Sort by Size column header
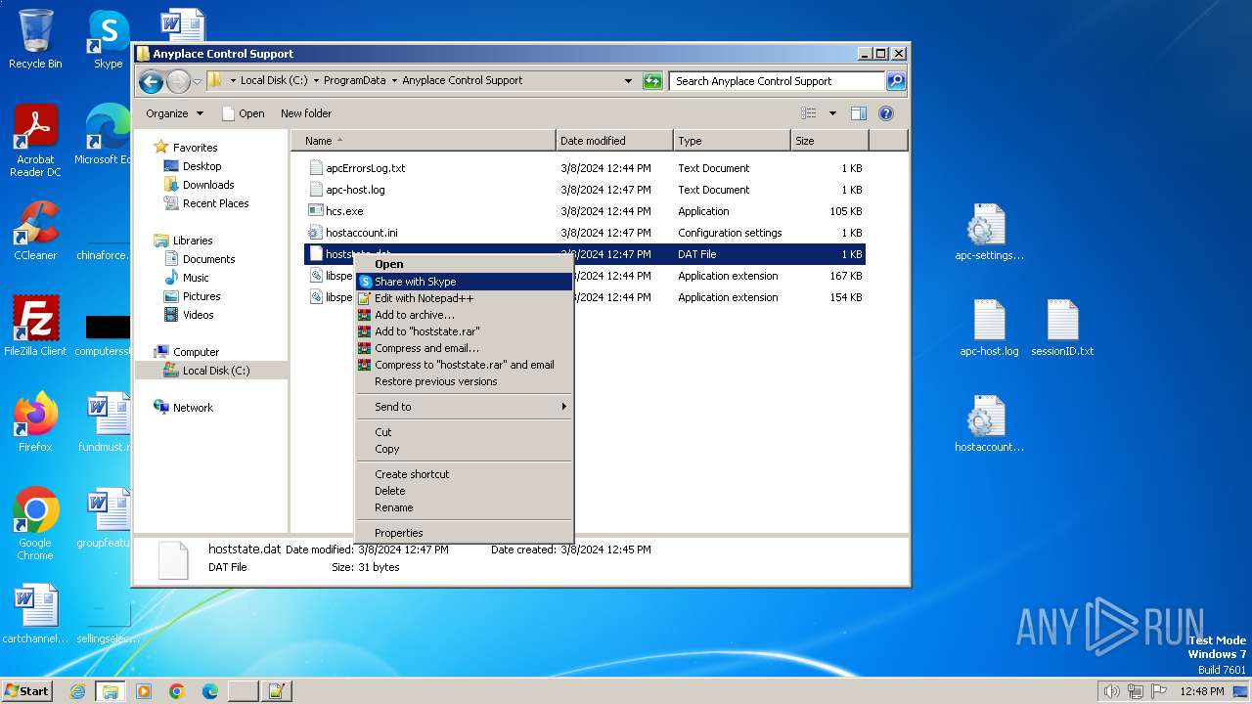 click(x=829, y=141)
